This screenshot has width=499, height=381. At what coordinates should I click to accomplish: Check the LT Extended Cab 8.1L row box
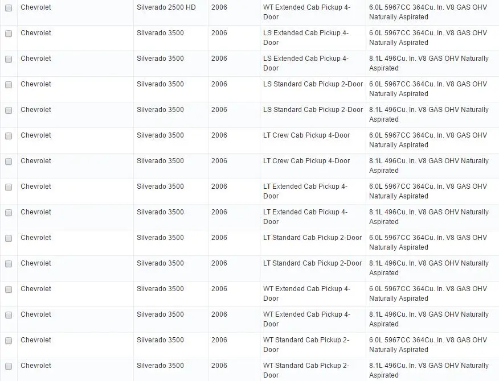9,213
